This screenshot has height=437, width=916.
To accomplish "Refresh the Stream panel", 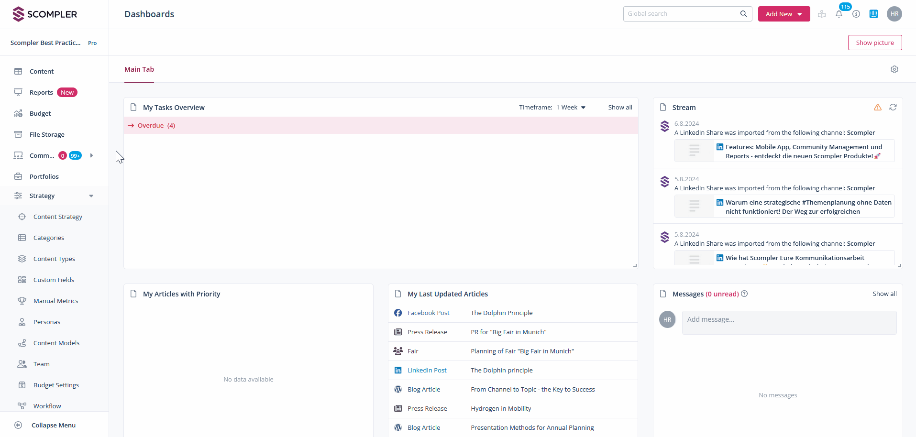I will coord(893,108).
